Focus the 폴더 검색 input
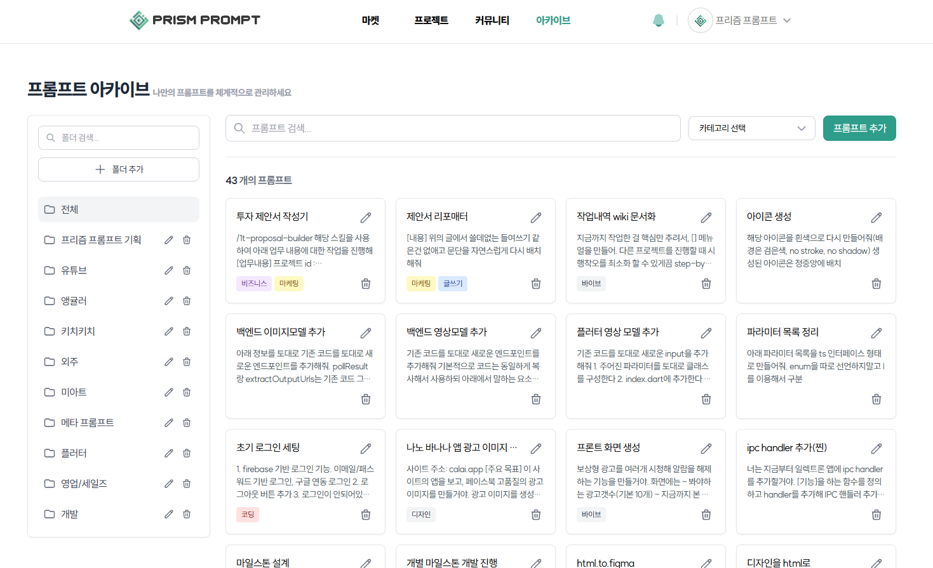The width and height of the screenshot is (933, 568). pyautogui.click(x=119, y=138)
